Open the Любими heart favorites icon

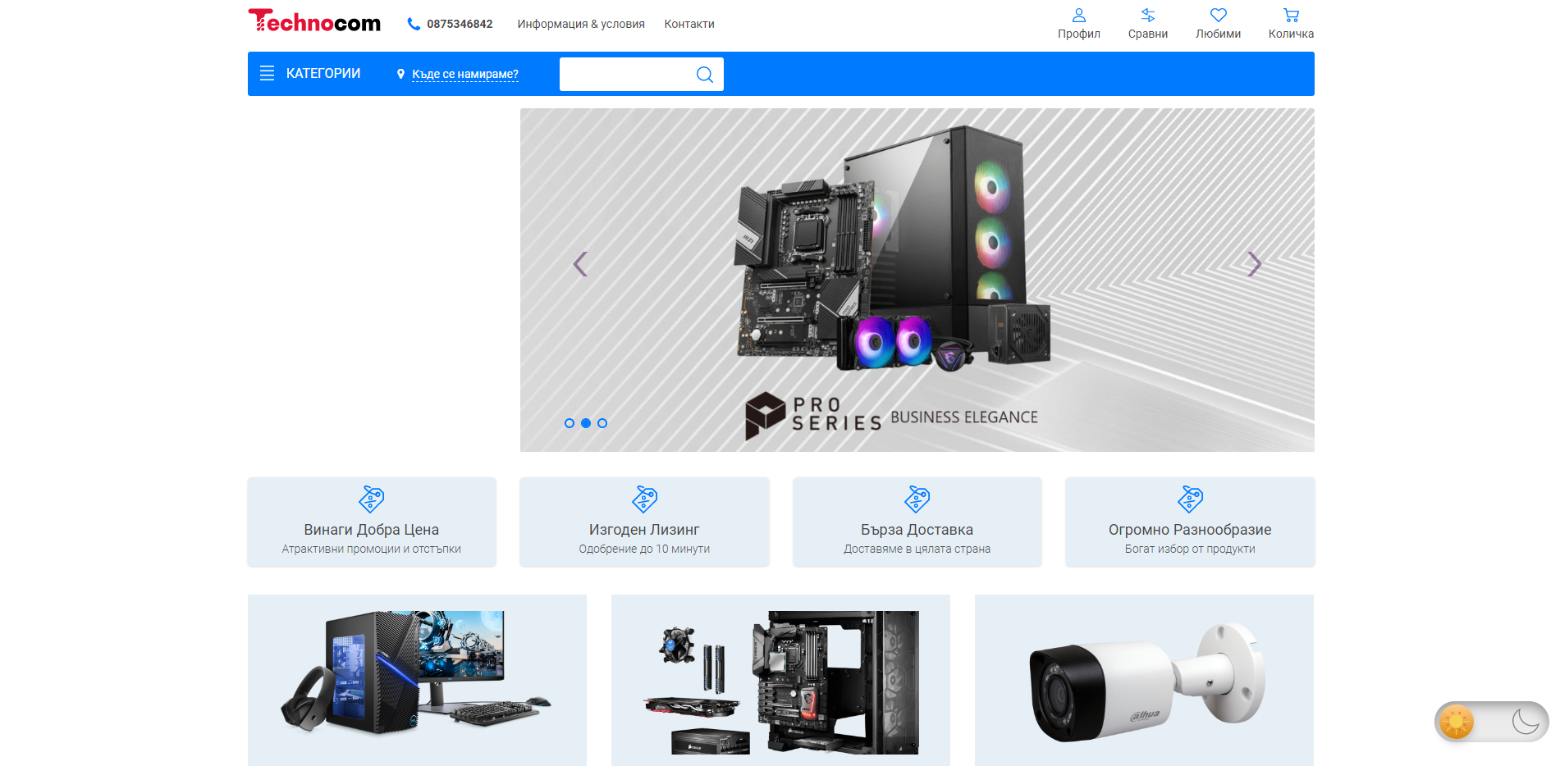(1218, 16)
